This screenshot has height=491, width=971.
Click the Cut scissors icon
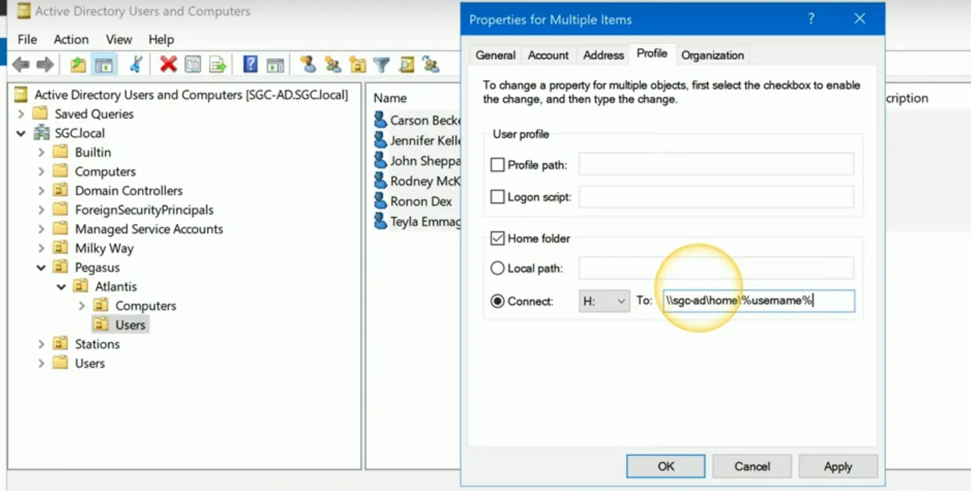click(136, 65)
